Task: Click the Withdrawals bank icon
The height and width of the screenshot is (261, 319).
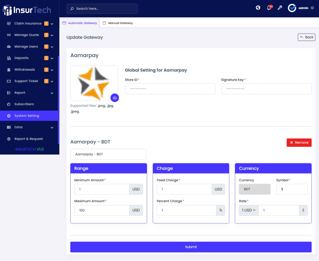Action: 9,70
